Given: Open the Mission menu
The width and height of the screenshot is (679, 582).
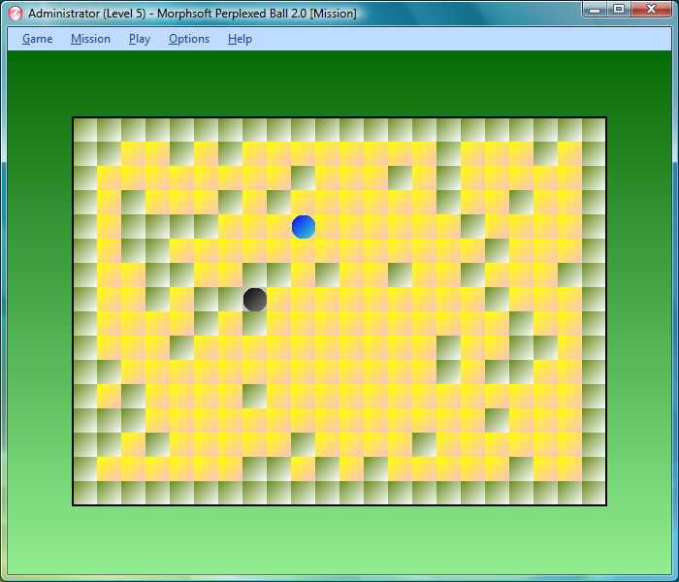Looking at the screenshot, I should coord(90,39).
